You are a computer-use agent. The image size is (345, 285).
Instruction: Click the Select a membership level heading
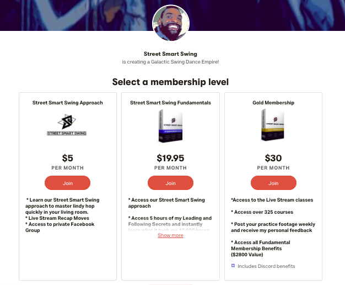(x=170, y=82)
